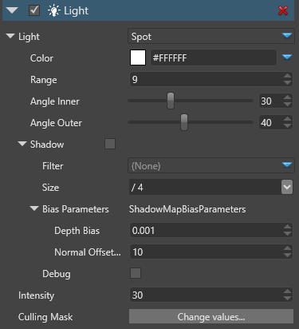Enable the Shadow checkbox

110,144
